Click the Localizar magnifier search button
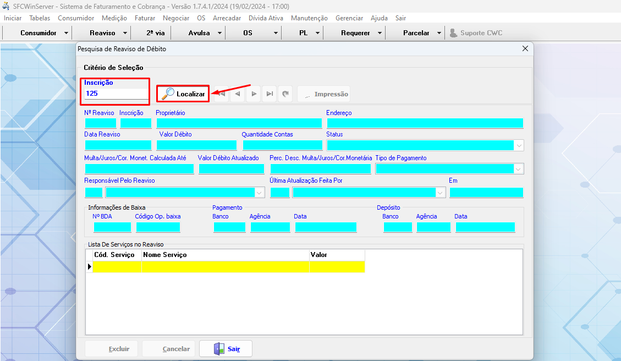The width and height of the screenshot is (621, 361). tap(183, 94)
